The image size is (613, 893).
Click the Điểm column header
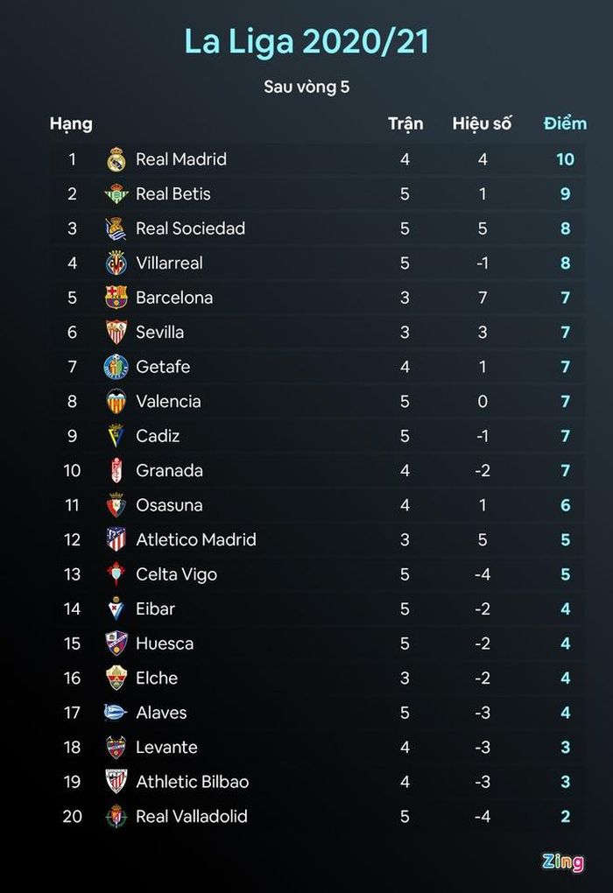click(x=565, y=123)
